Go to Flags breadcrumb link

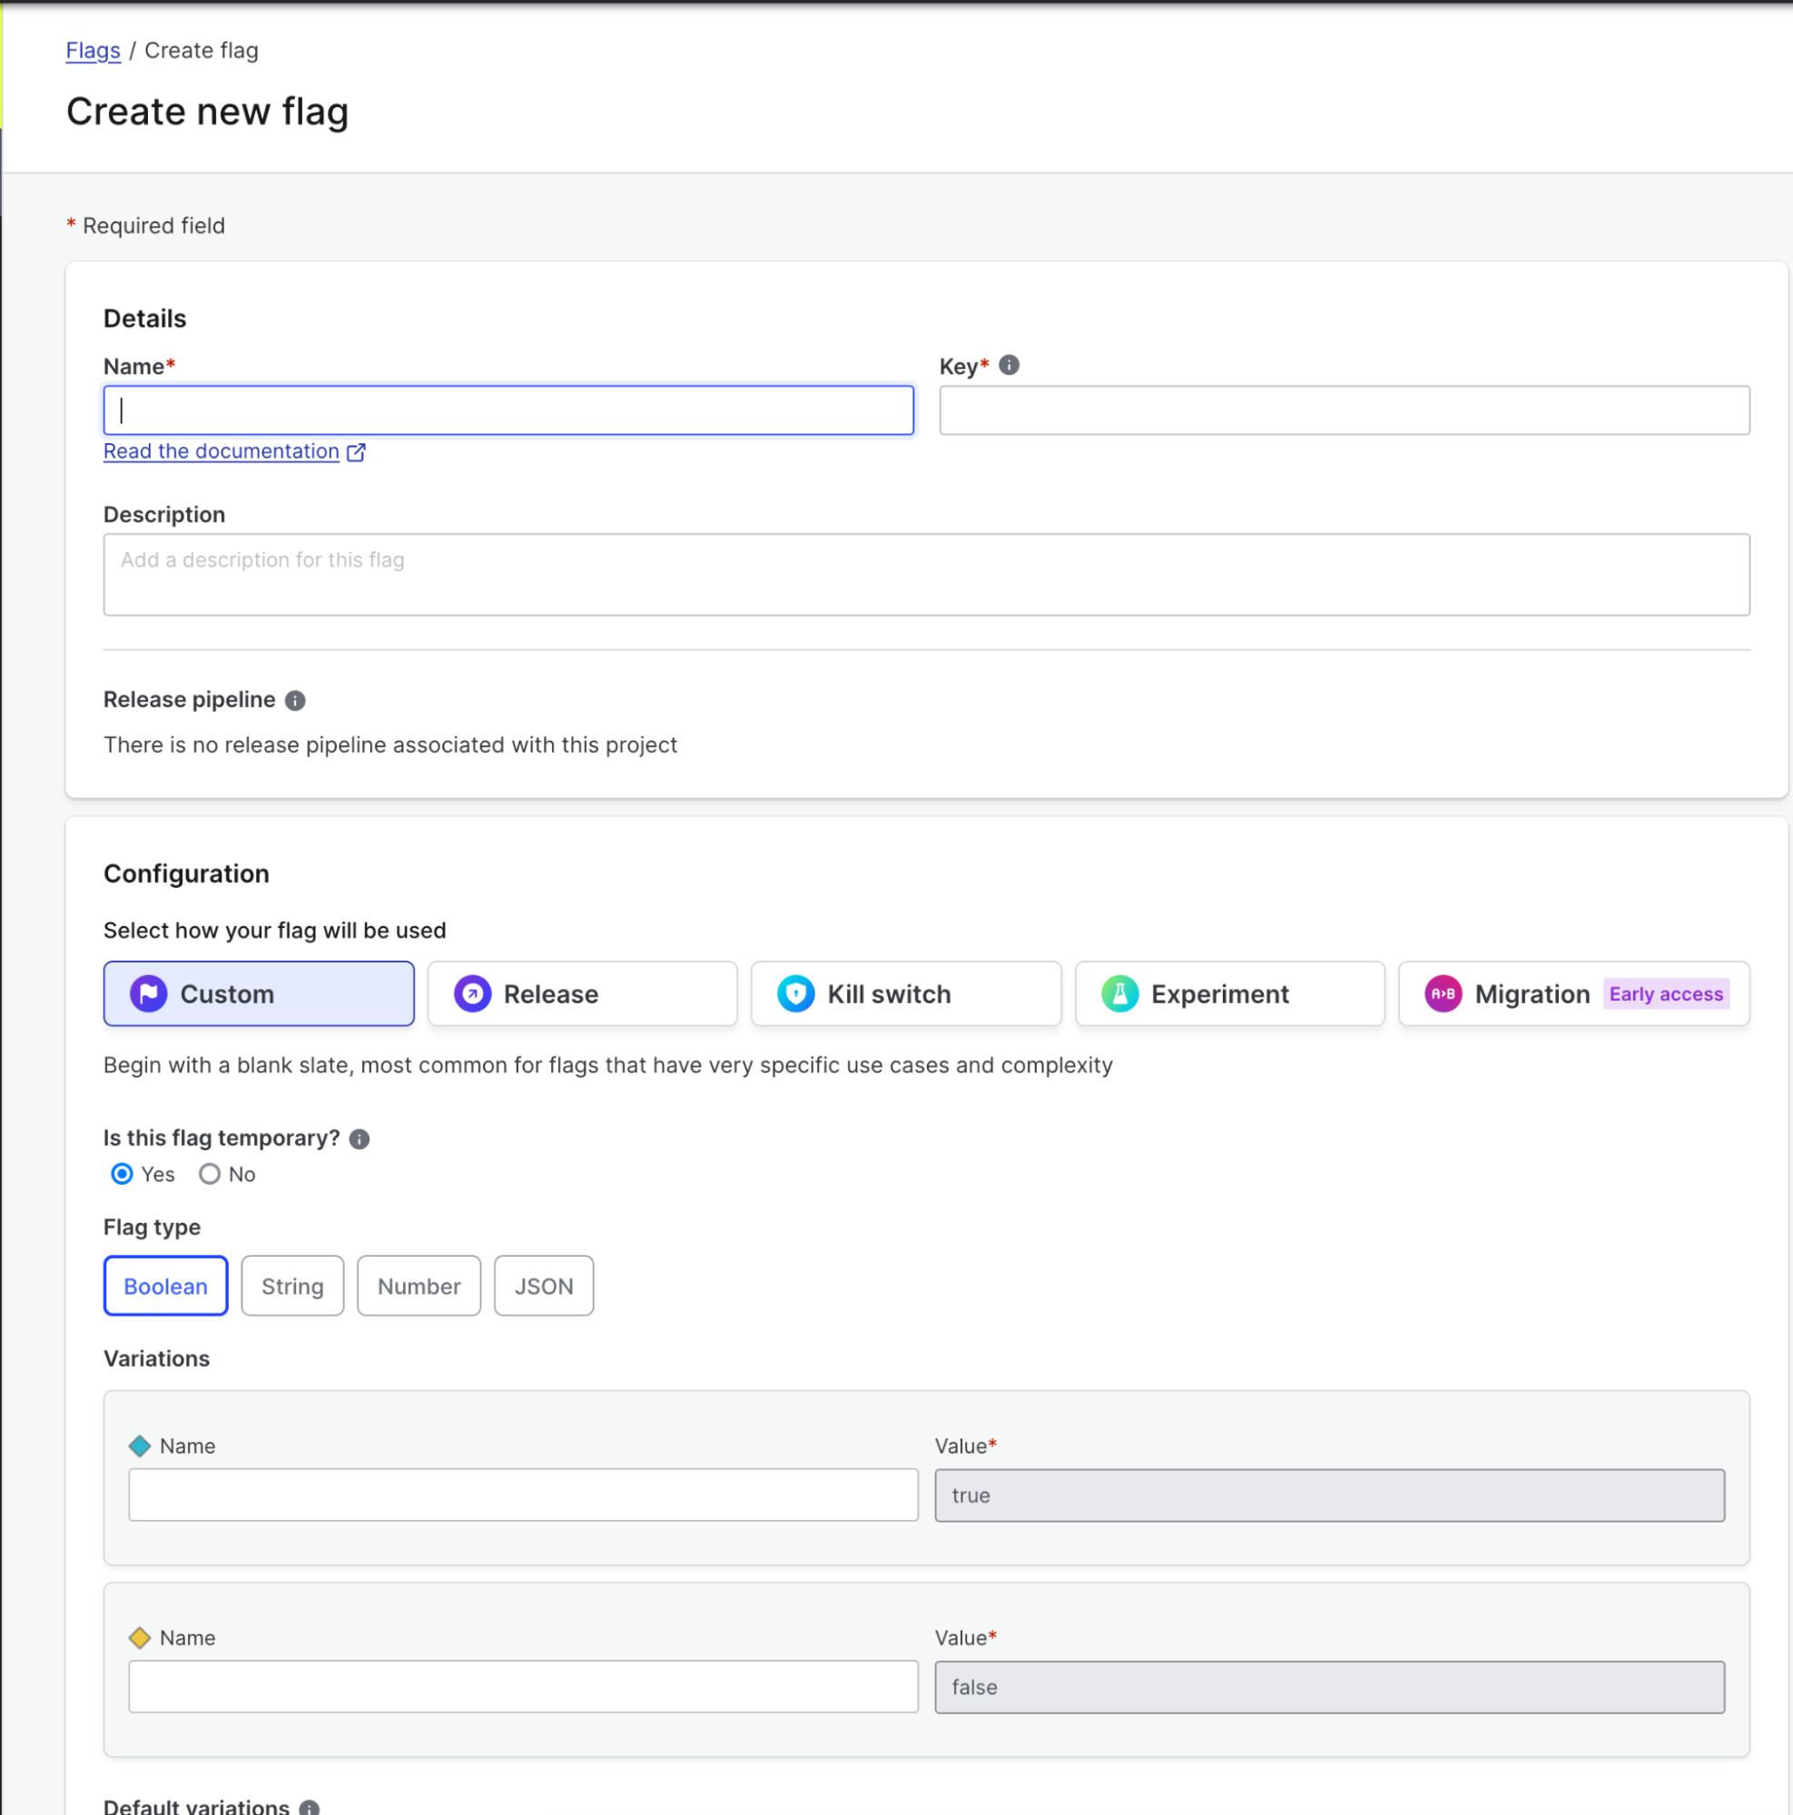coord(93,51)
